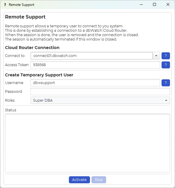This screenshot has width=175, height=188.
Task: Click the question mark title bar icon
Action: pyautogui.click(x=5, y=5)
